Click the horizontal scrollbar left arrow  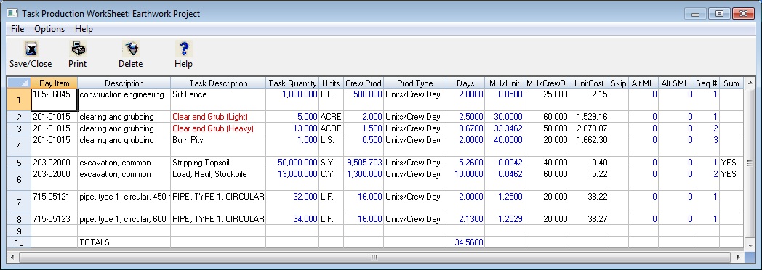[x=13, y=257]
